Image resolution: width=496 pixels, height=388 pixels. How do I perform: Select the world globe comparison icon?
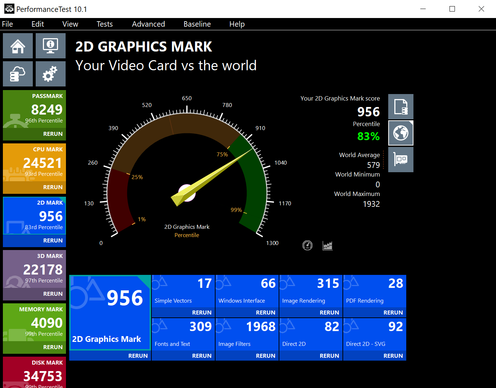(400, 133)
